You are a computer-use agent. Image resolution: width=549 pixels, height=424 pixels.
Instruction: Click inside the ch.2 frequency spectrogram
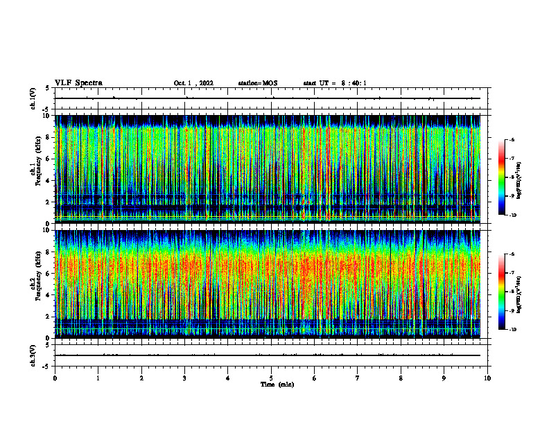(x=268, y=284)
